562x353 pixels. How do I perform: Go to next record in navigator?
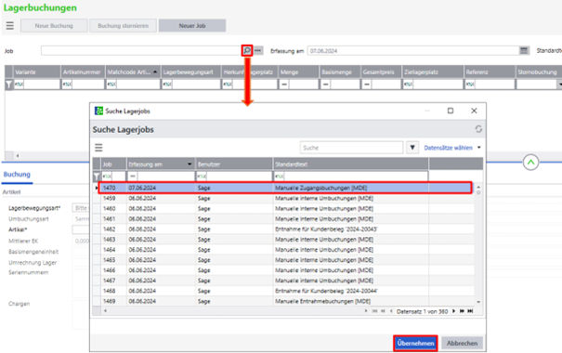(453, 311)
